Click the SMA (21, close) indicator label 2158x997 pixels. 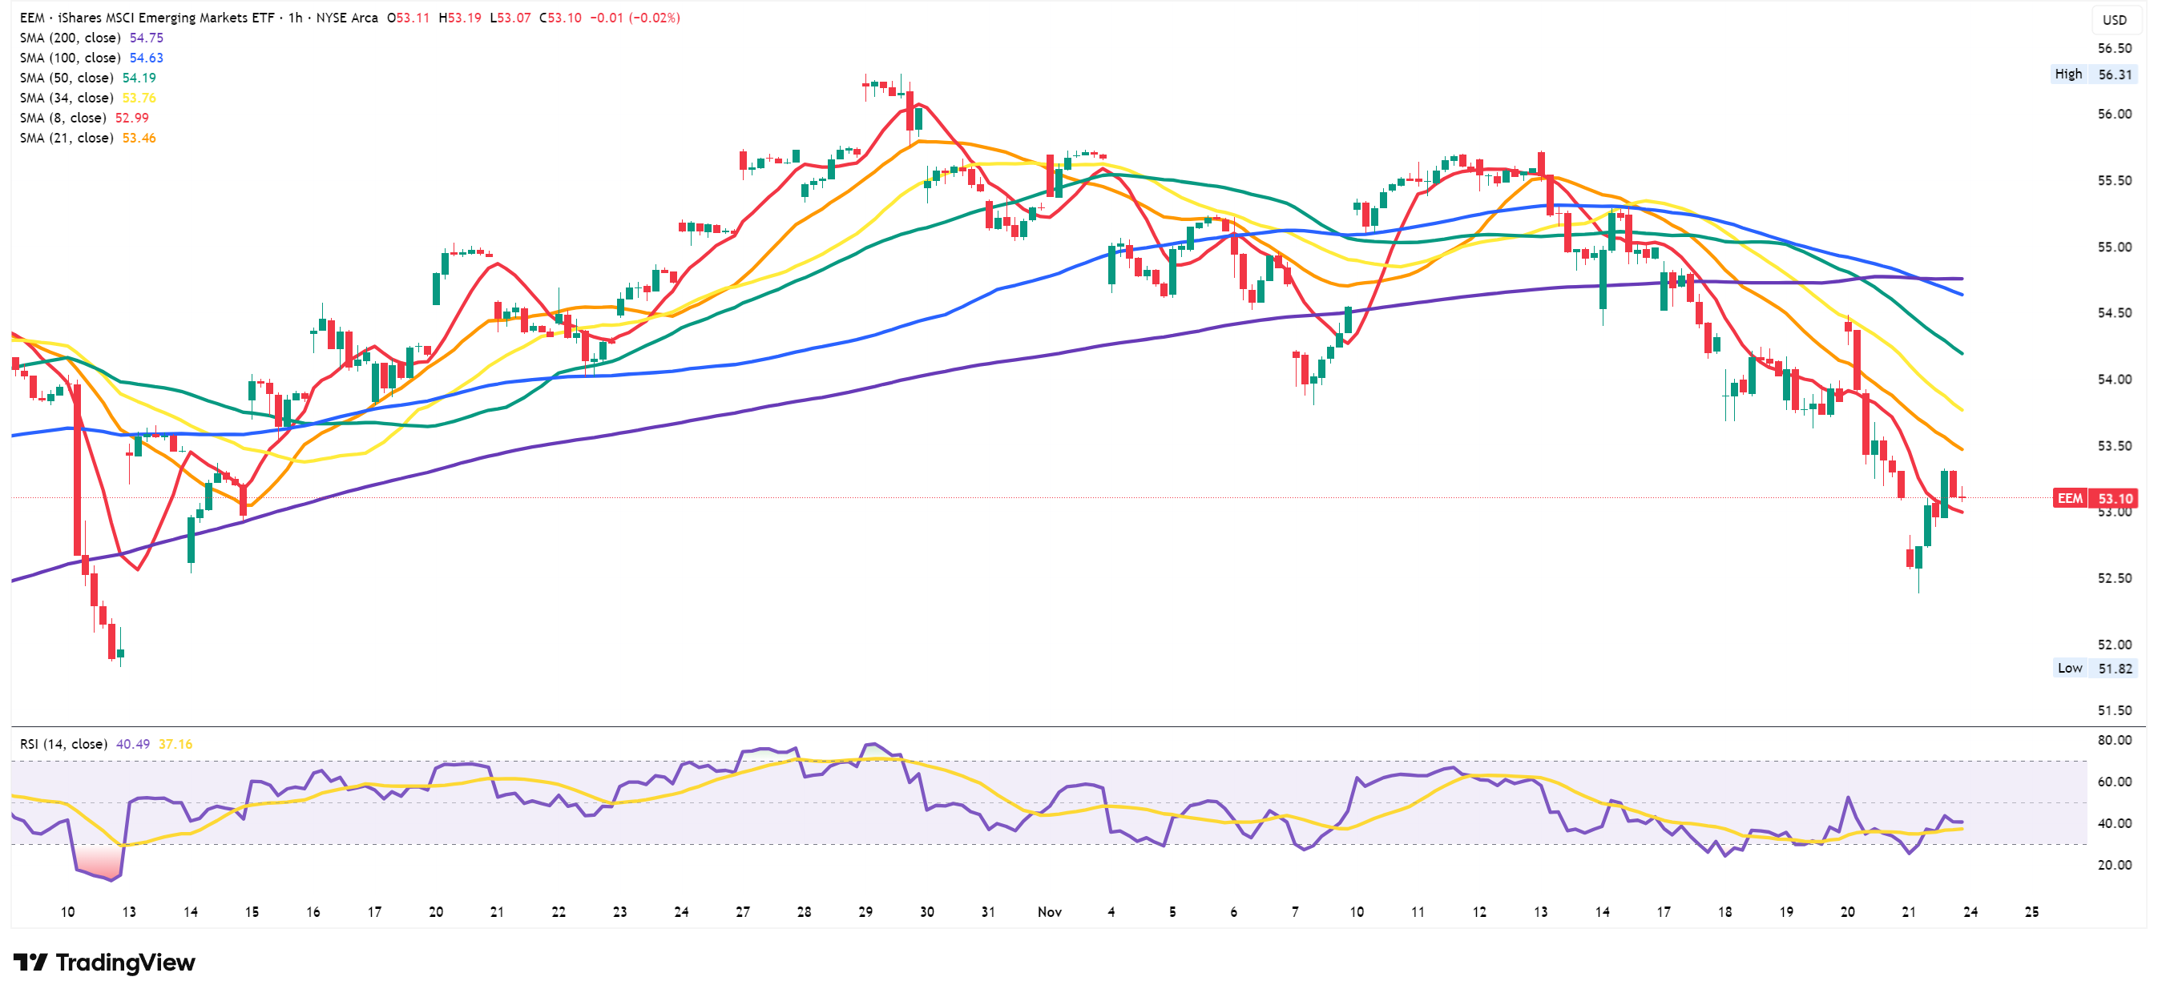[x=67, y=138]
